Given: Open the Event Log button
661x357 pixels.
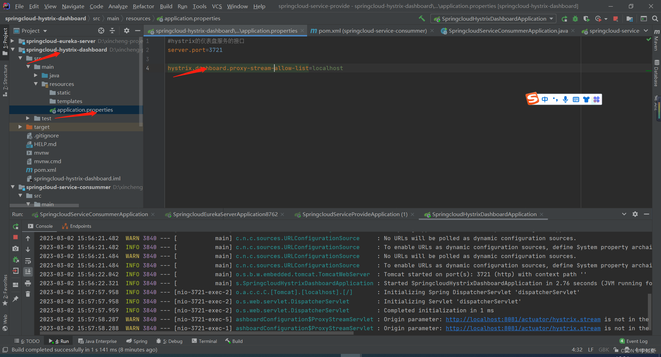Looking at the screenshot, I should (x=633, y=341).
